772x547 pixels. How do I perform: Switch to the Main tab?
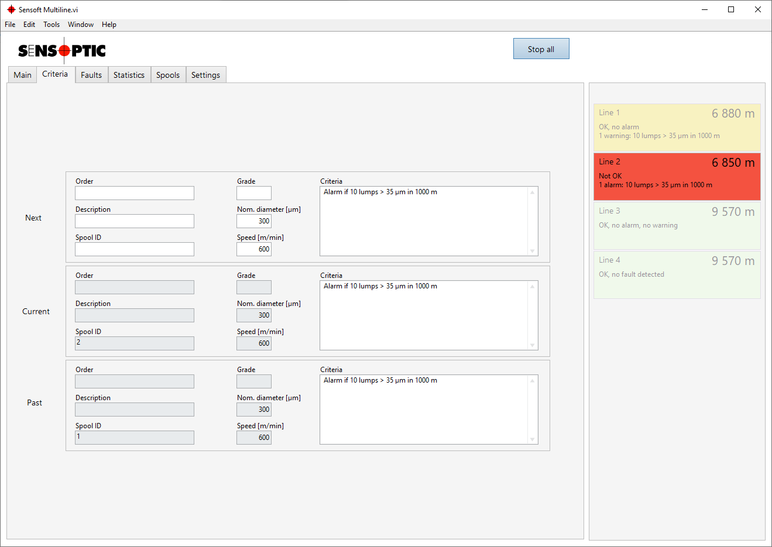22,75
